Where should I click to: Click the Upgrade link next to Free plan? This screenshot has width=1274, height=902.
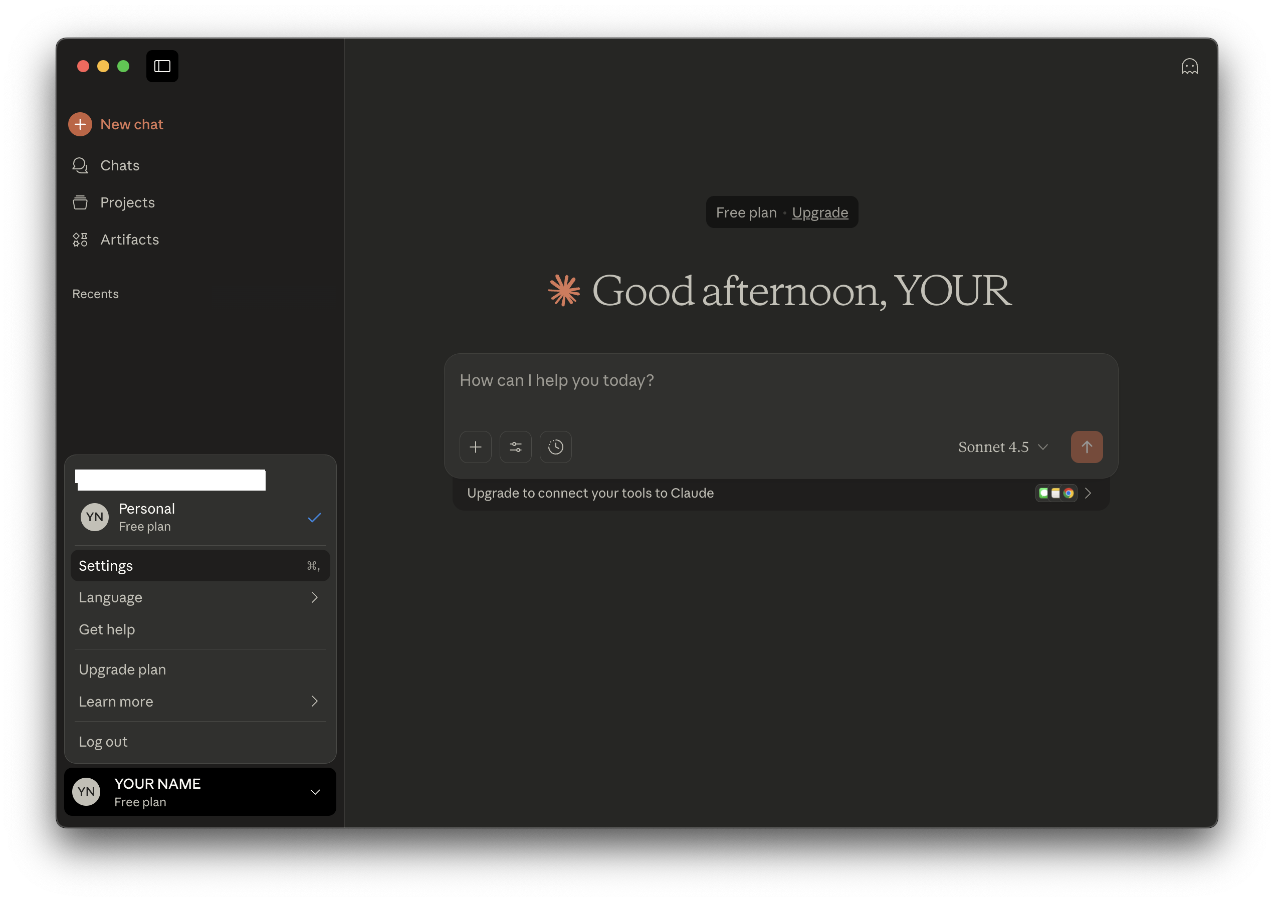point(820,212)
